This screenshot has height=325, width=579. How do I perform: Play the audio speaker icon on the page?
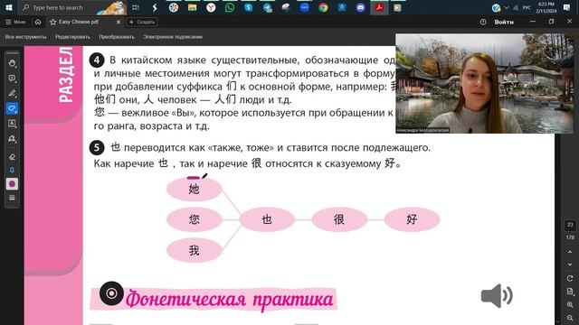coord(497,295)
